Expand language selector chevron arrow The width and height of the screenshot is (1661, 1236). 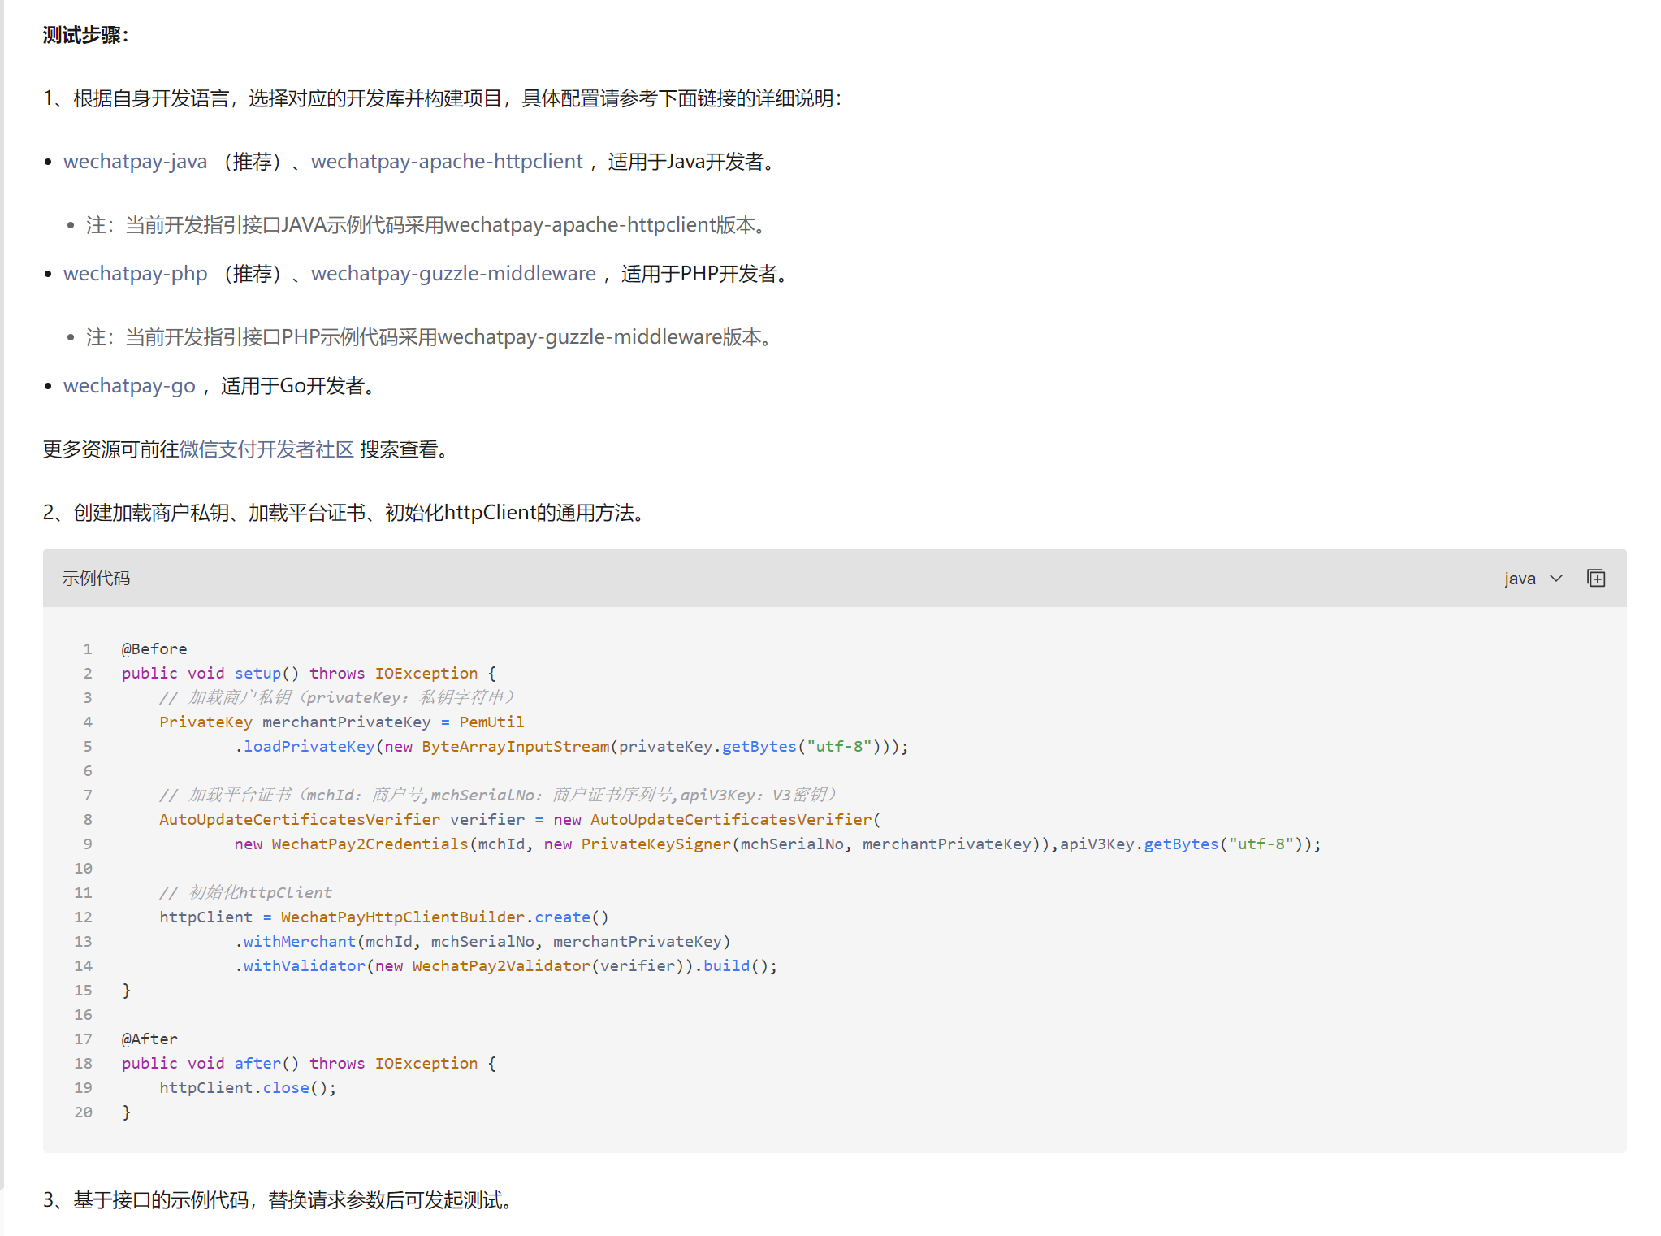[x=1556, y=578]
